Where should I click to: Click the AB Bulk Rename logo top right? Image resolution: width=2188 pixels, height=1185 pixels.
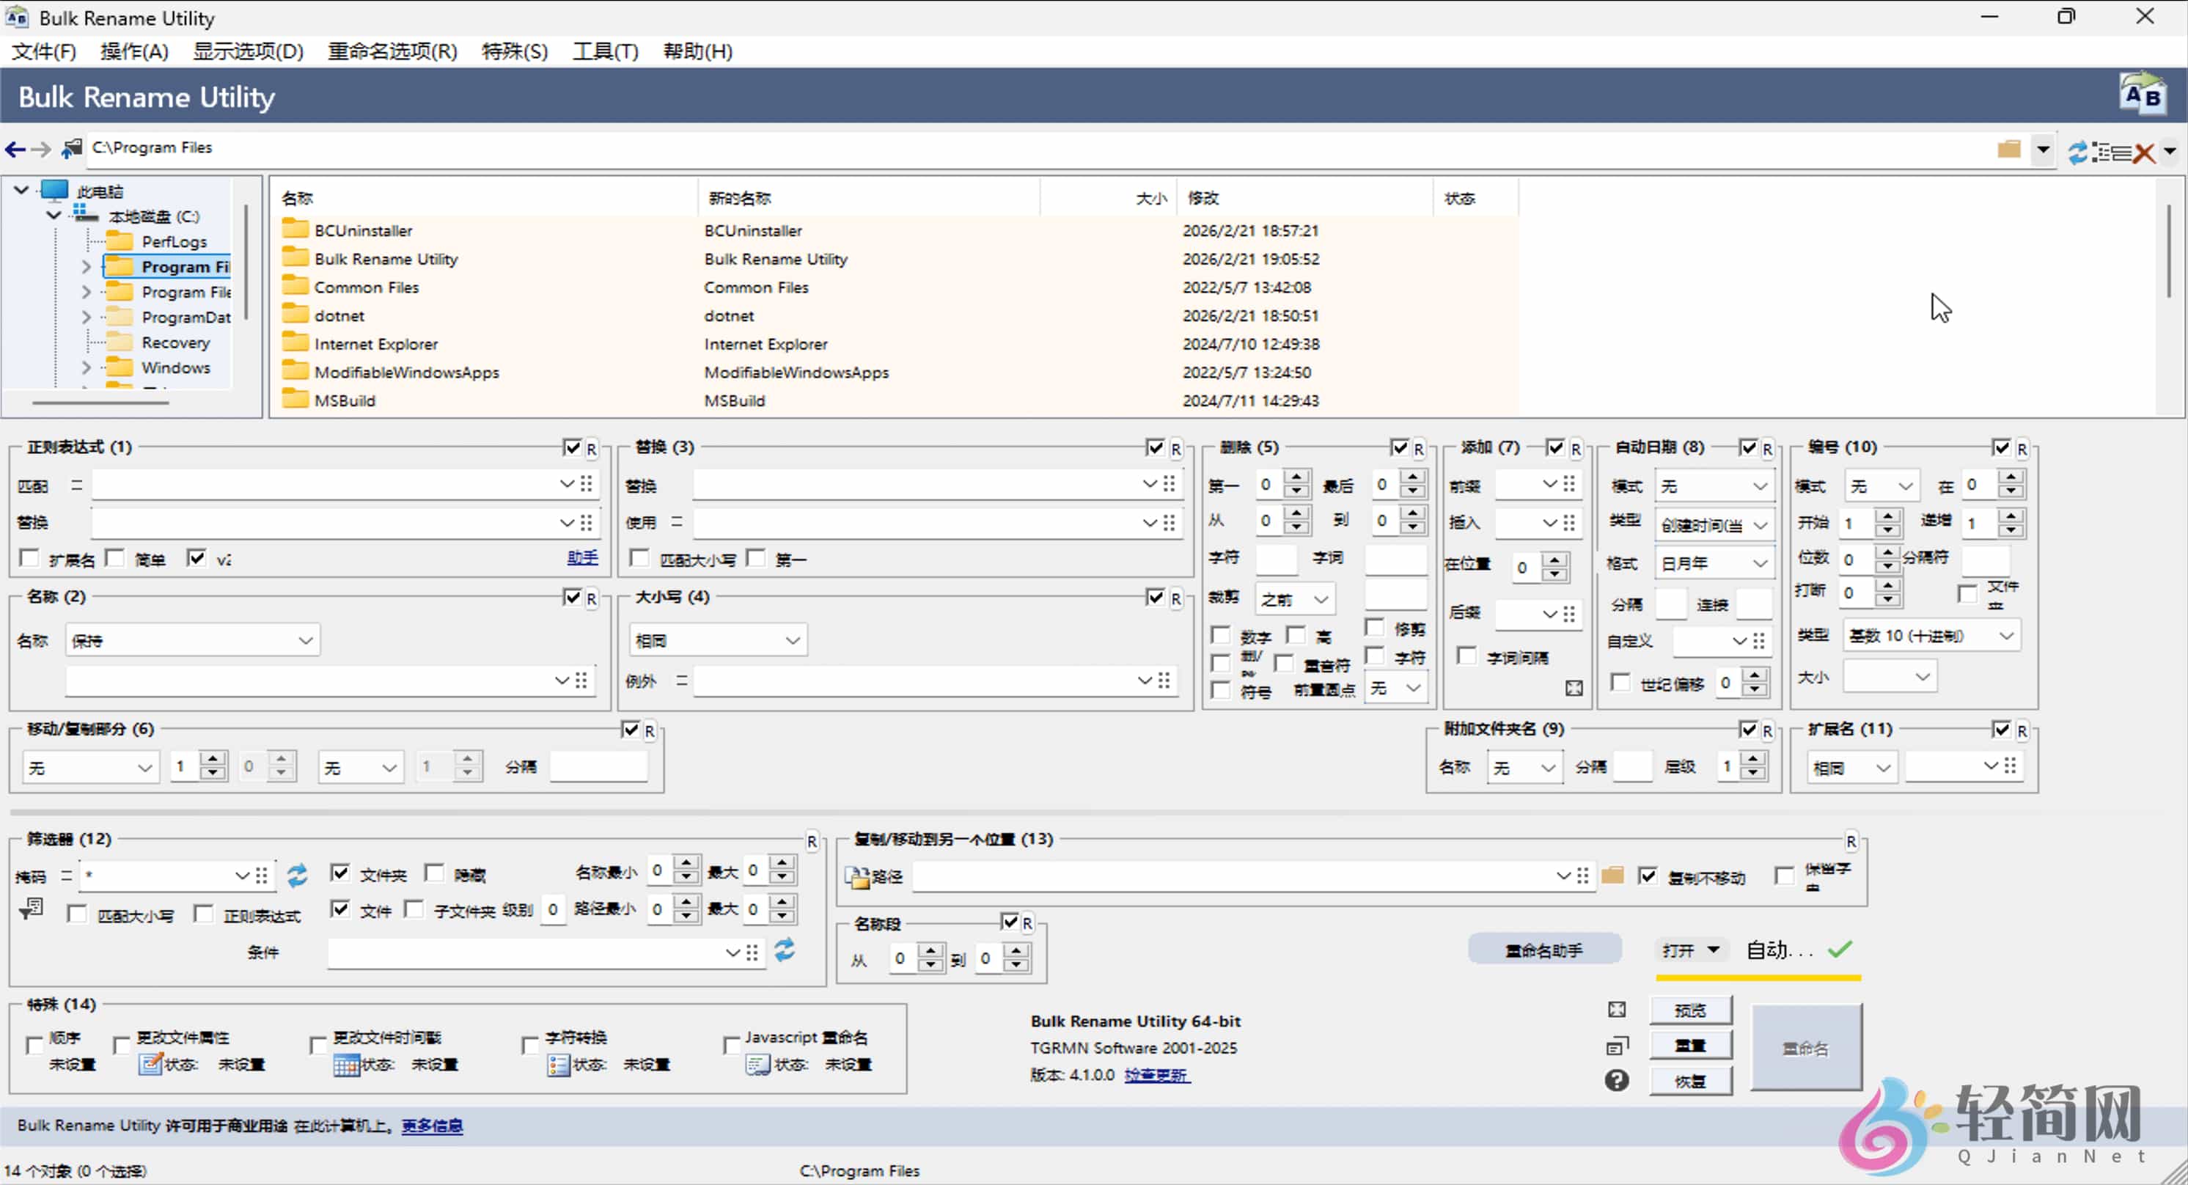pos(2144,95)
